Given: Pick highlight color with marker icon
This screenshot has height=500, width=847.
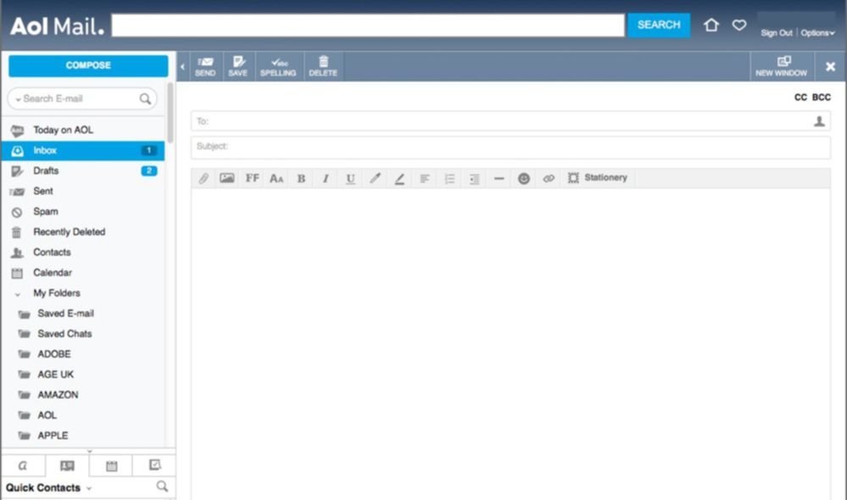Looking at the screenshot, I should click(x=399, y=178).
